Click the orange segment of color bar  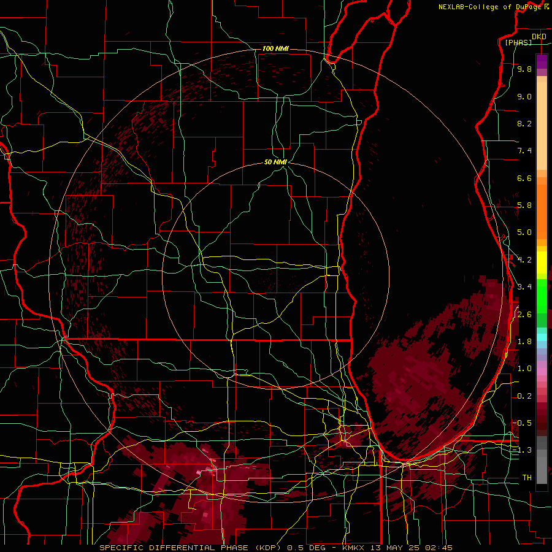542,211
